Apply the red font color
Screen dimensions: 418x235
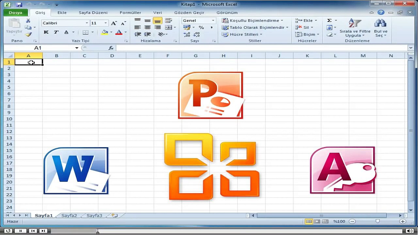[119, 32]
